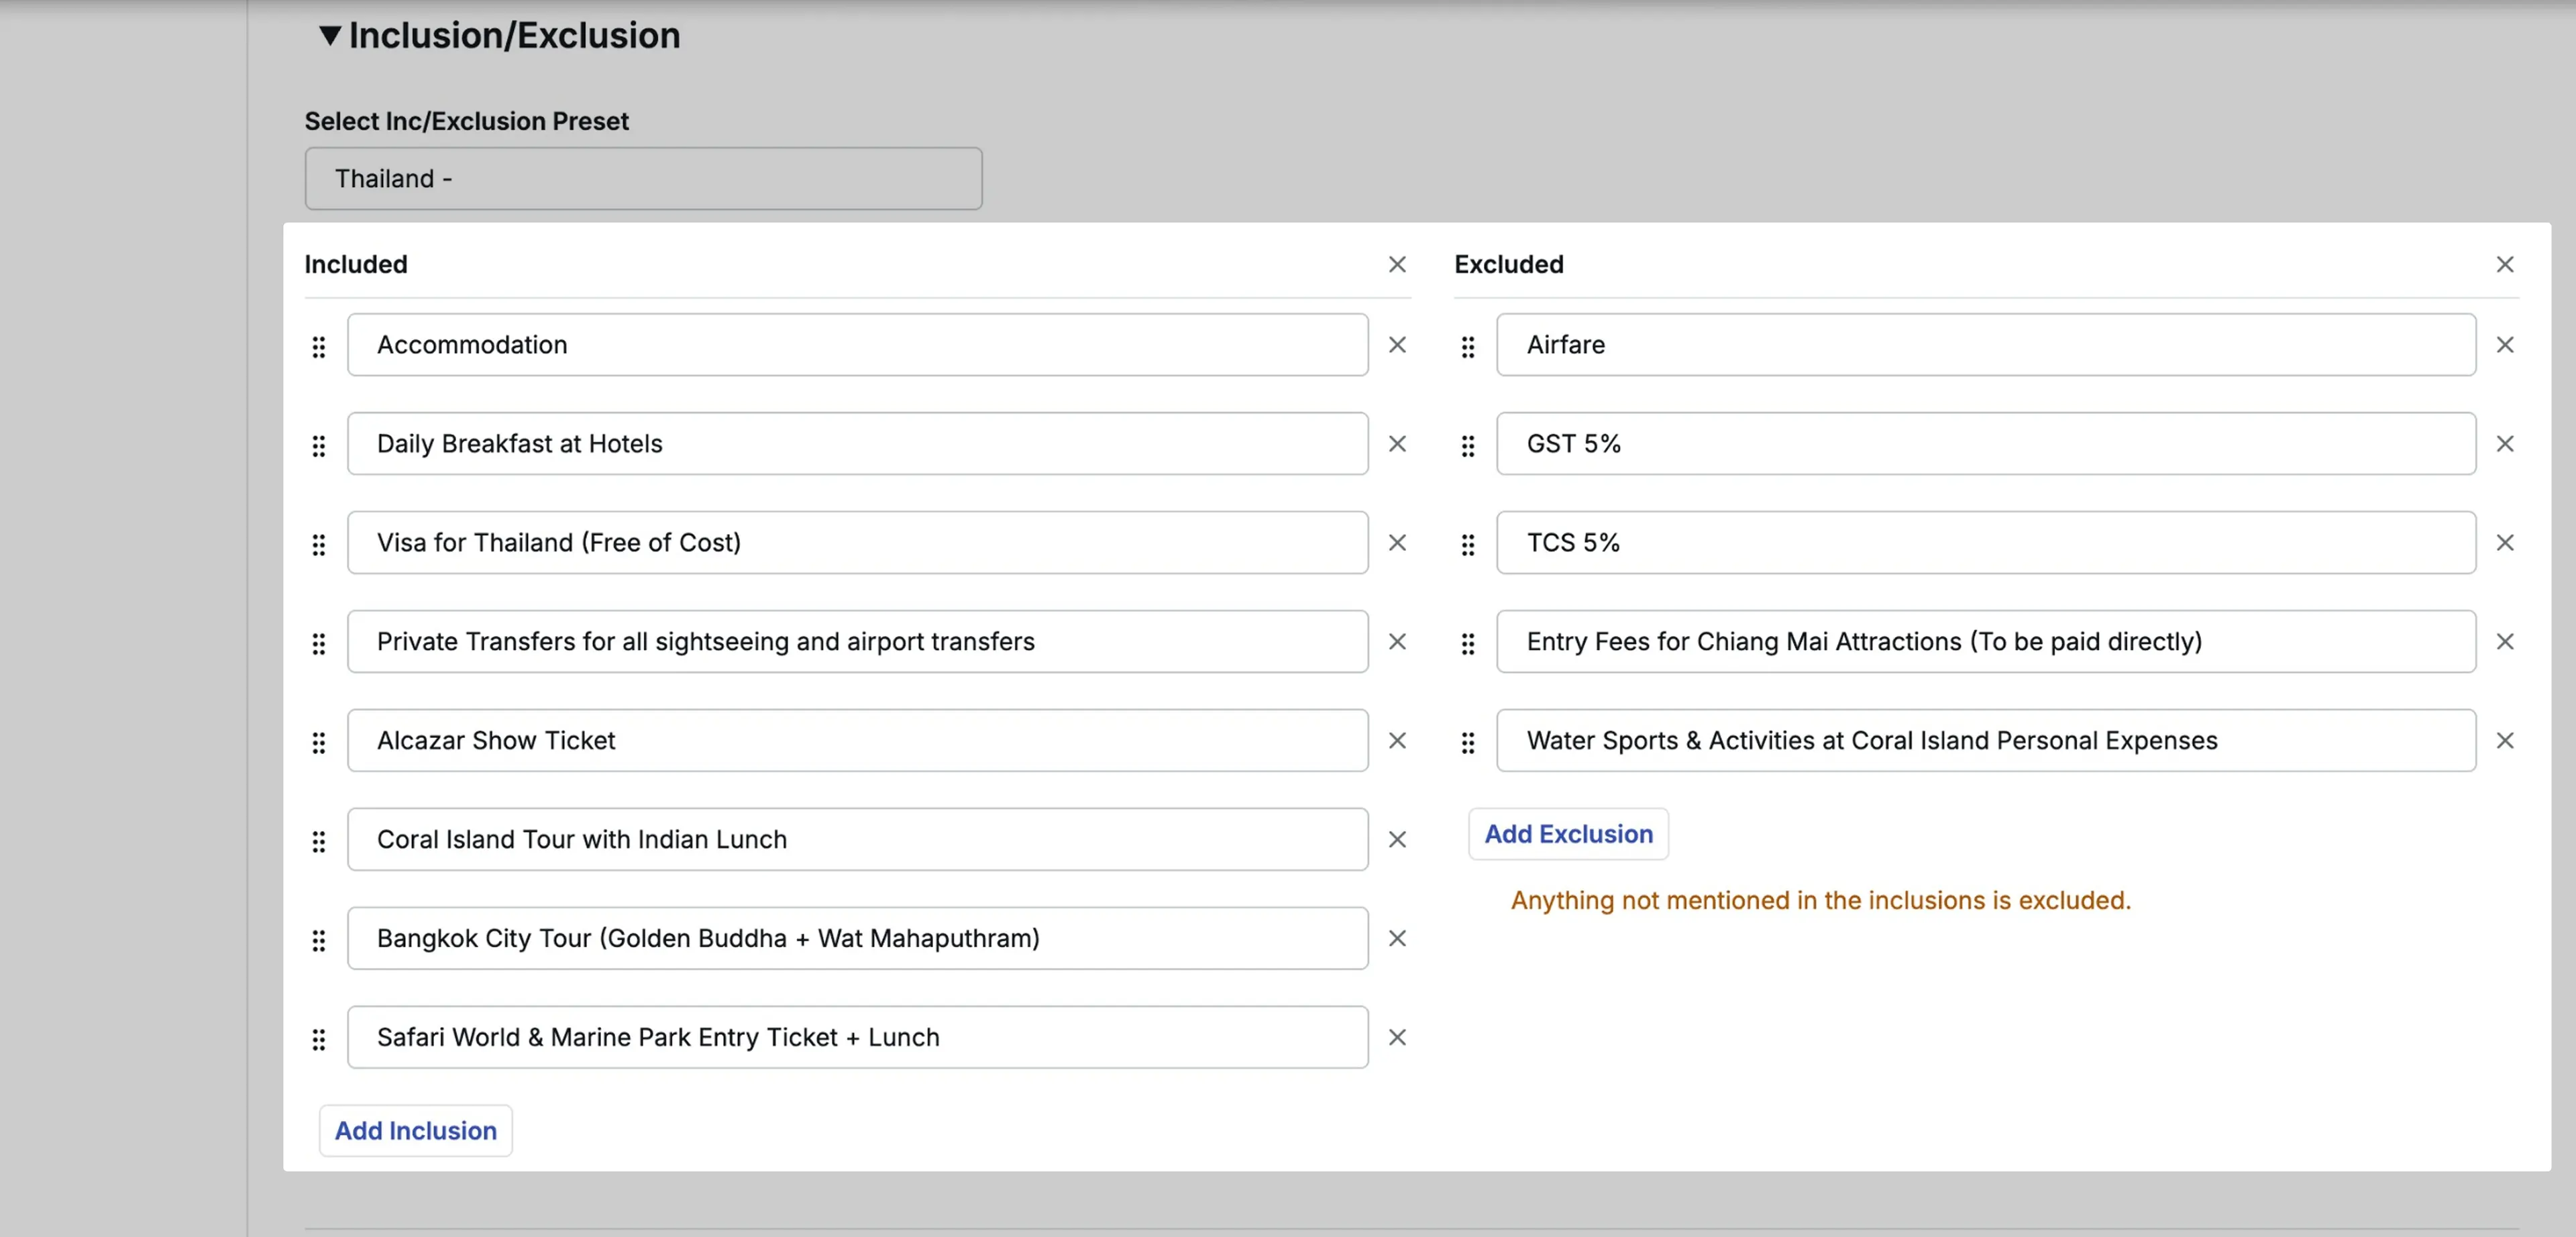The height and width of the screenshot is (1237, 2576).
Task: Grab the drag handle beside Bangkok City Tour
Action: pos(318,940)
